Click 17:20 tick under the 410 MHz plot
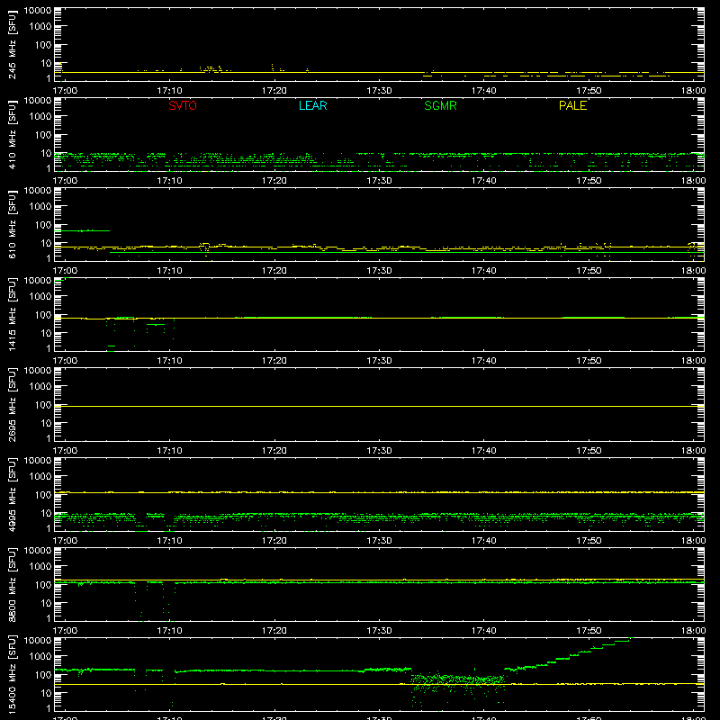Viewport: 720px width, 720px height. point(274,181)
